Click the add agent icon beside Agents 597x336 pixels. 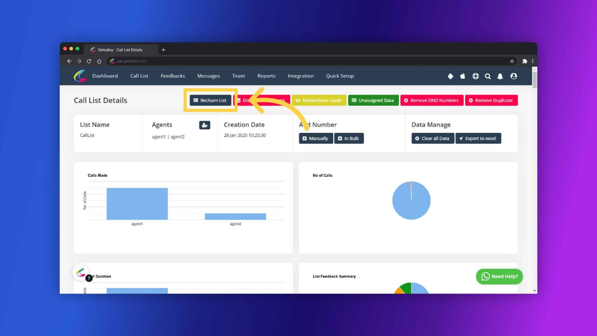(205, 125)
